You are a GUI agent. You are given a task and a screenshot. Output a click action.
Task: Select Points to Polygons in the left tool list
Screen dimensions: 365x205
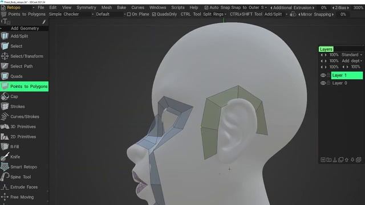pyautogui.click(x=24, y=86)
